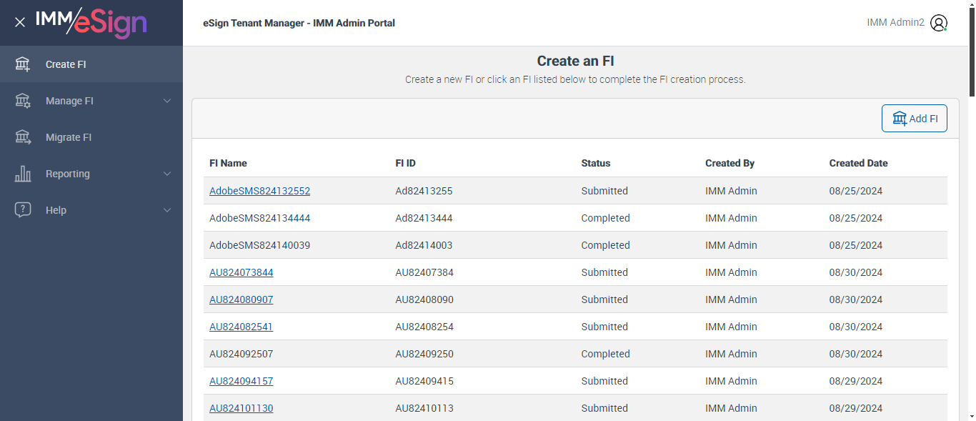Click the FI ID Ad82414003 cell
Image resolution: width=976 pixels, height=421 pixels.
(x=424, y=245)
